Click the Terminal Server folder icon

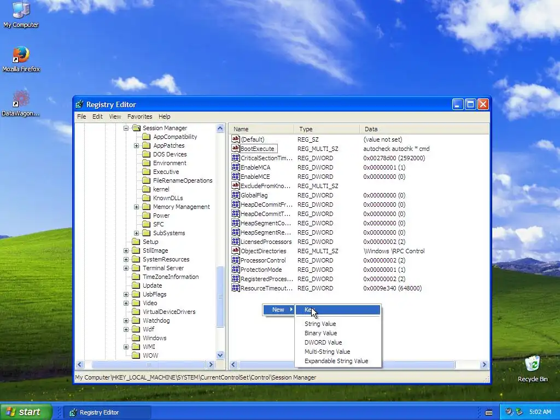136,268
